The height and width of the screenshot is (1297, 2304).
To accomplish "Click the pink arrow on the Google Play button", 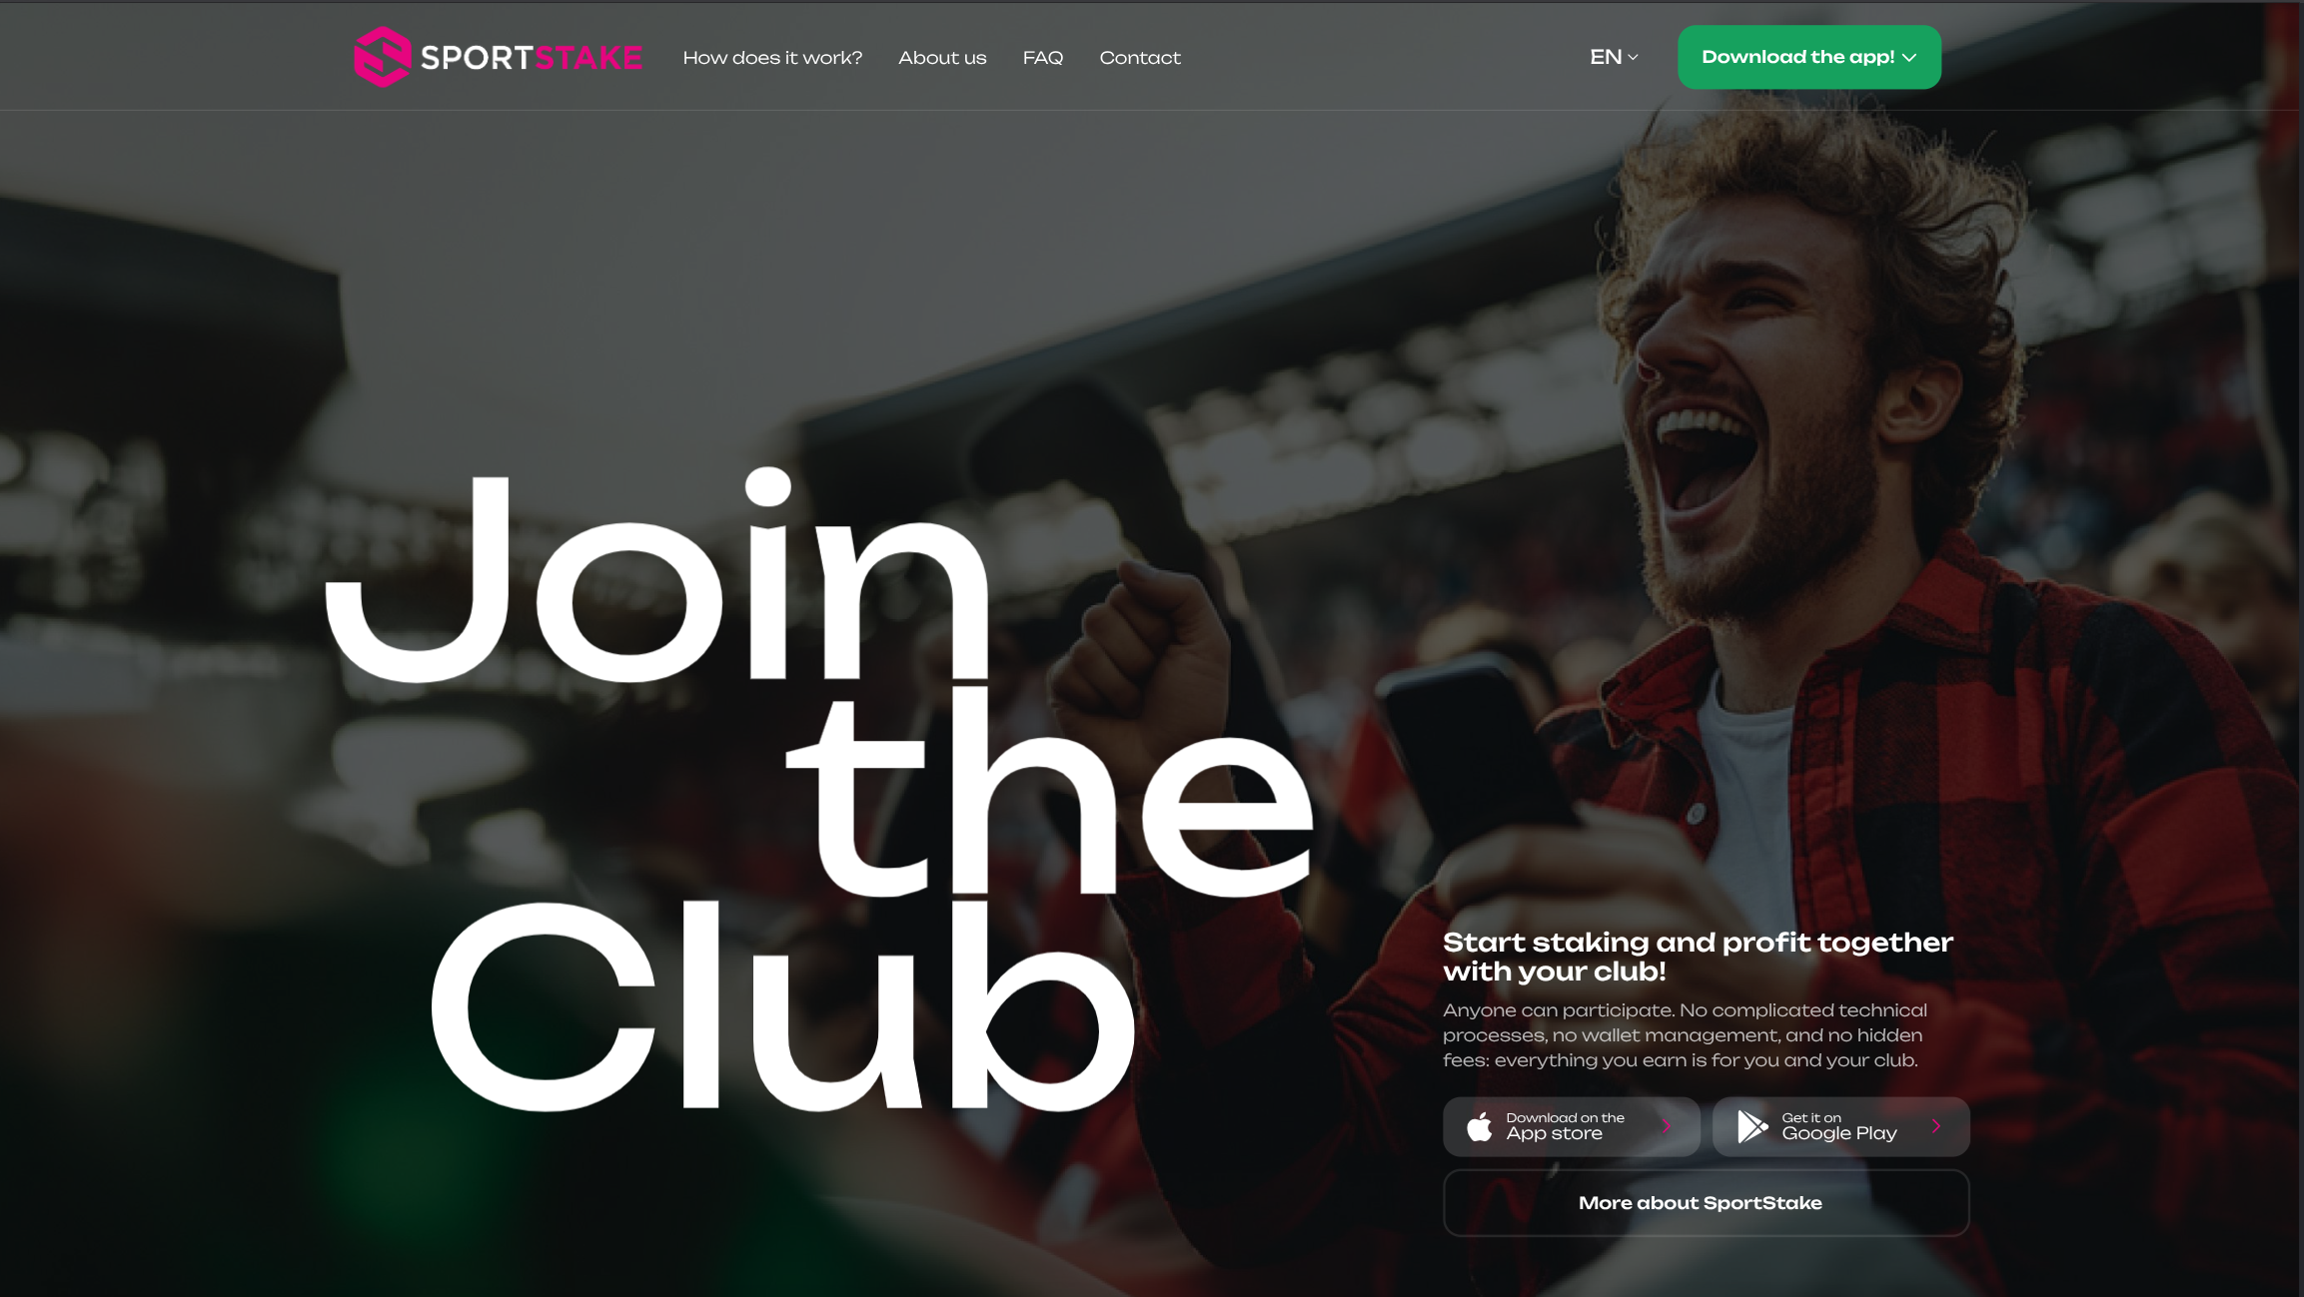I will [1936, 1126].
